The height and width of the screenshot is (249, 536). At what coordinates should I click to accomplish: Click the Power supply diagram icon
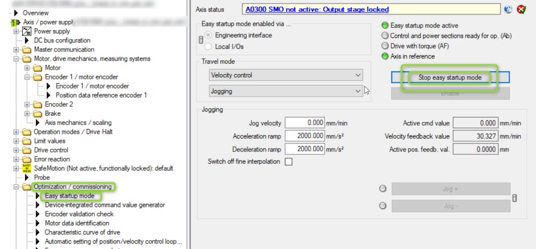26,31
